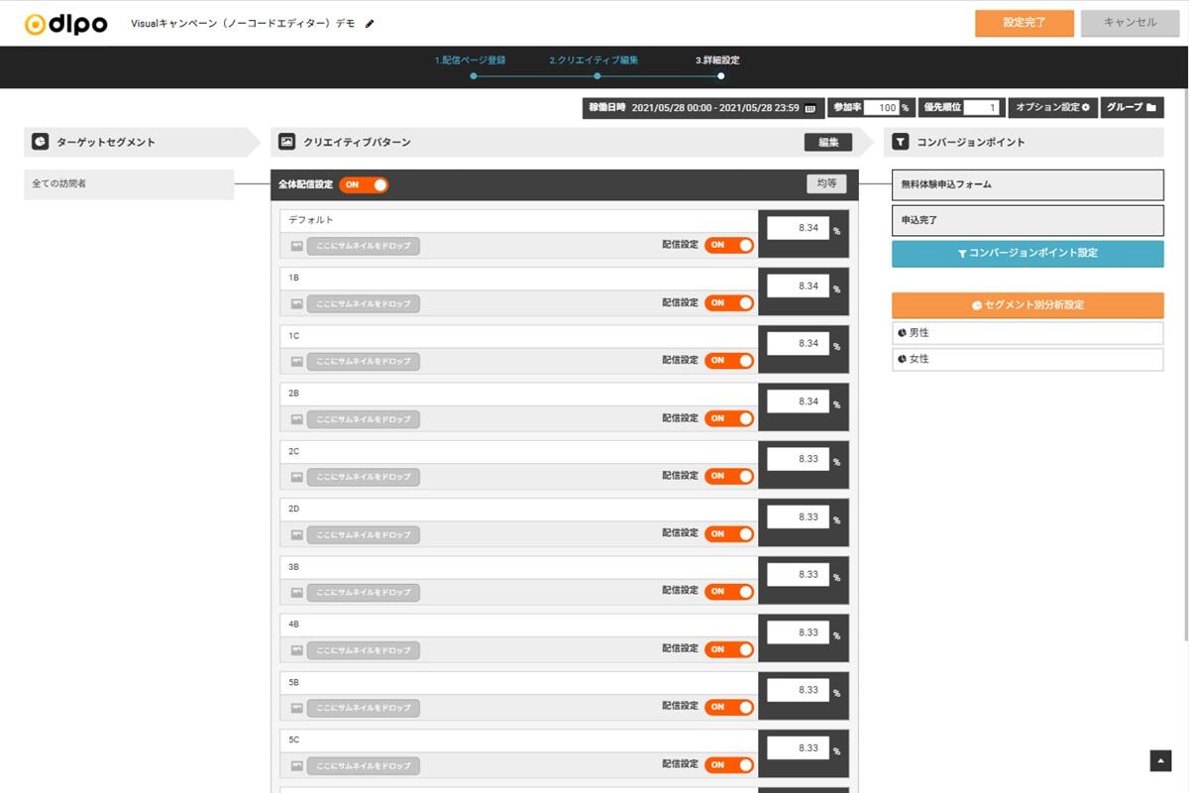Click the 男性 segment pie icon
Viewport: 1189px width, 793px height.
coord(902,333)
